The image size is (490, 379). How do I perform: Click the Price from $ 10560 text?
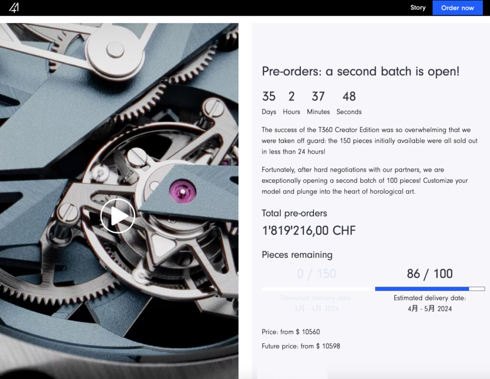[290, 332]
